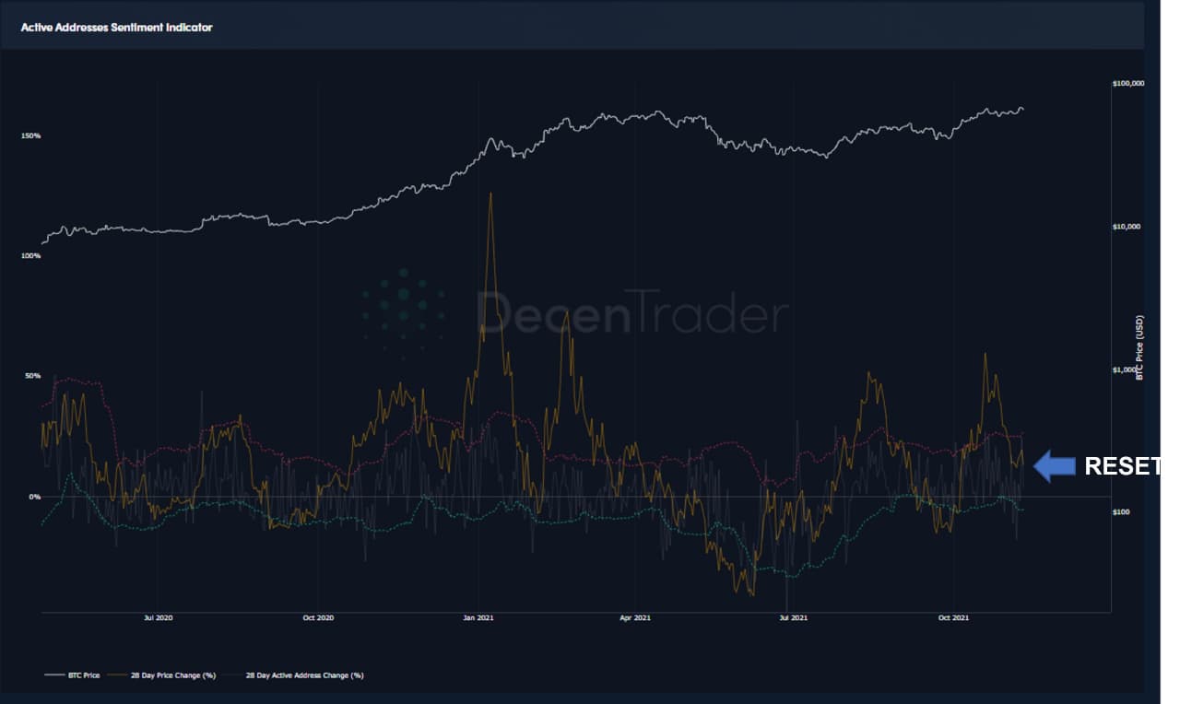
Task: Click the RESET annotation text
Action: point(1120,466)
